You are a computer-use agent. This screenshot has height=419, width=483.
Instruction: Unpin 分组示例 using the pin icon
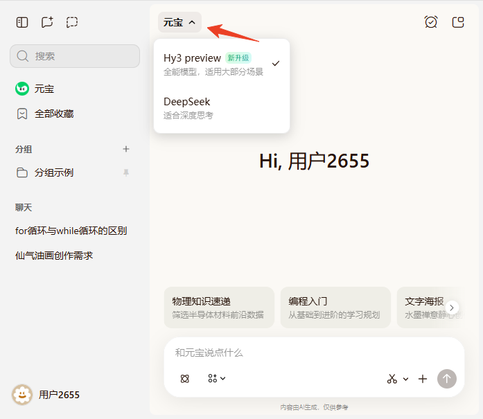click(x=126, y=172)
